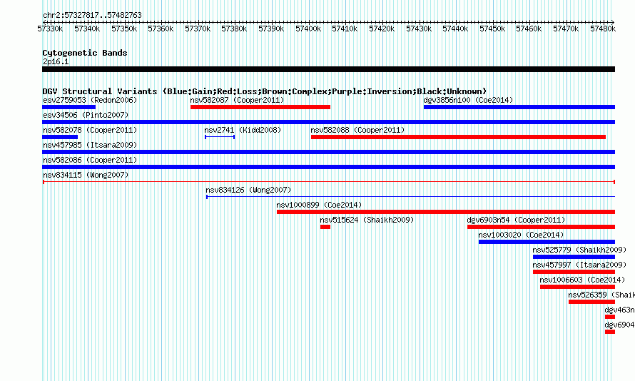Open nsv582078 (Cooper2011) label
Viewport: 635px width, 381px height.
(90, 130)
